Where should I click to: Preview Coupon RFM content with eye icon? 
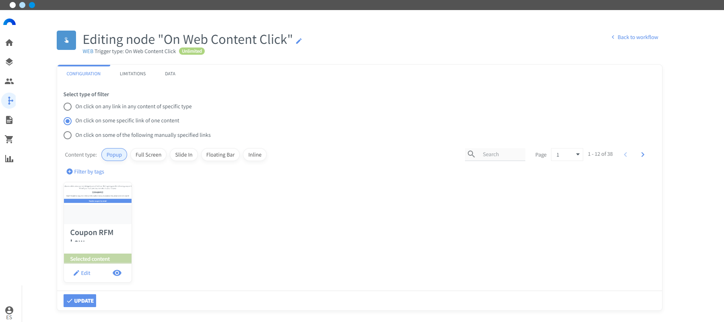pos(117,273)
